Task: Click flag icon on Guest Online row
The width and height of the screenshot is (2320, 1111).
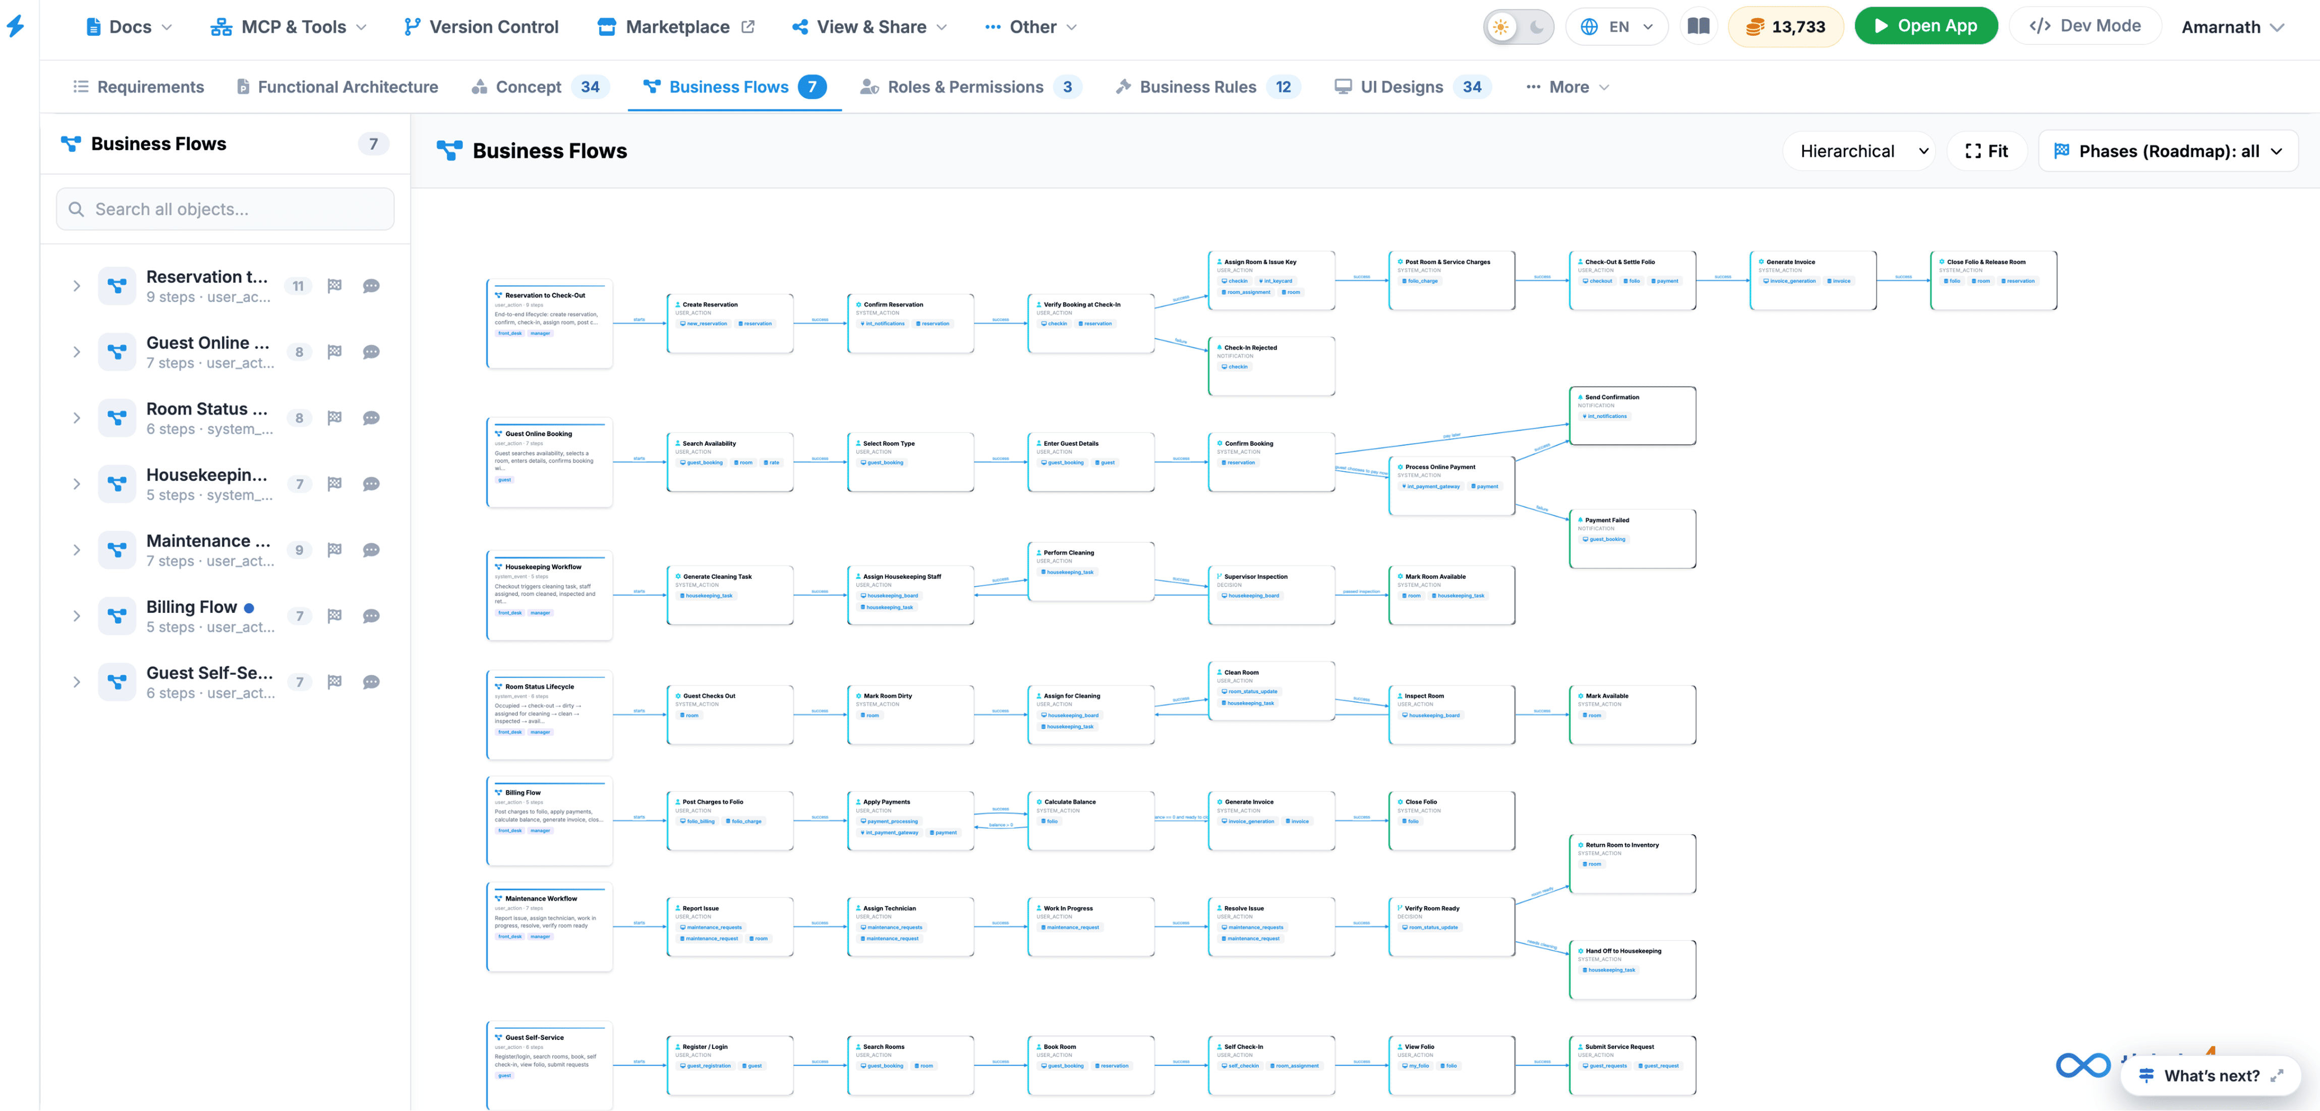Action: (x=335, y=352)
